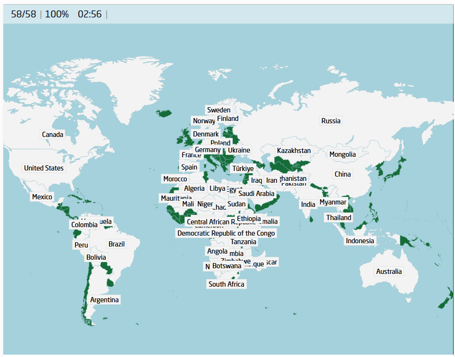Click the Argentina label
The image size is (455, 357).
point(105,300)
